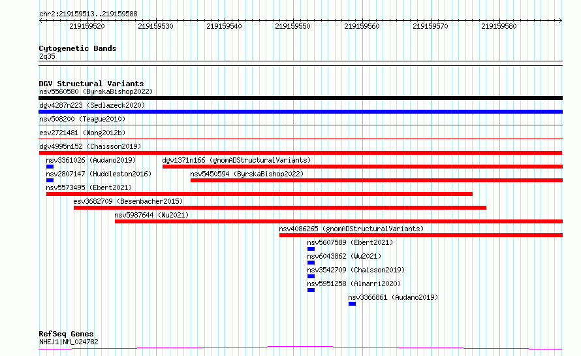Open nsv5951258 (Almarri2020) label
Image resolution: width=581 pixels, height=356 pixels.
coord(354,283)
